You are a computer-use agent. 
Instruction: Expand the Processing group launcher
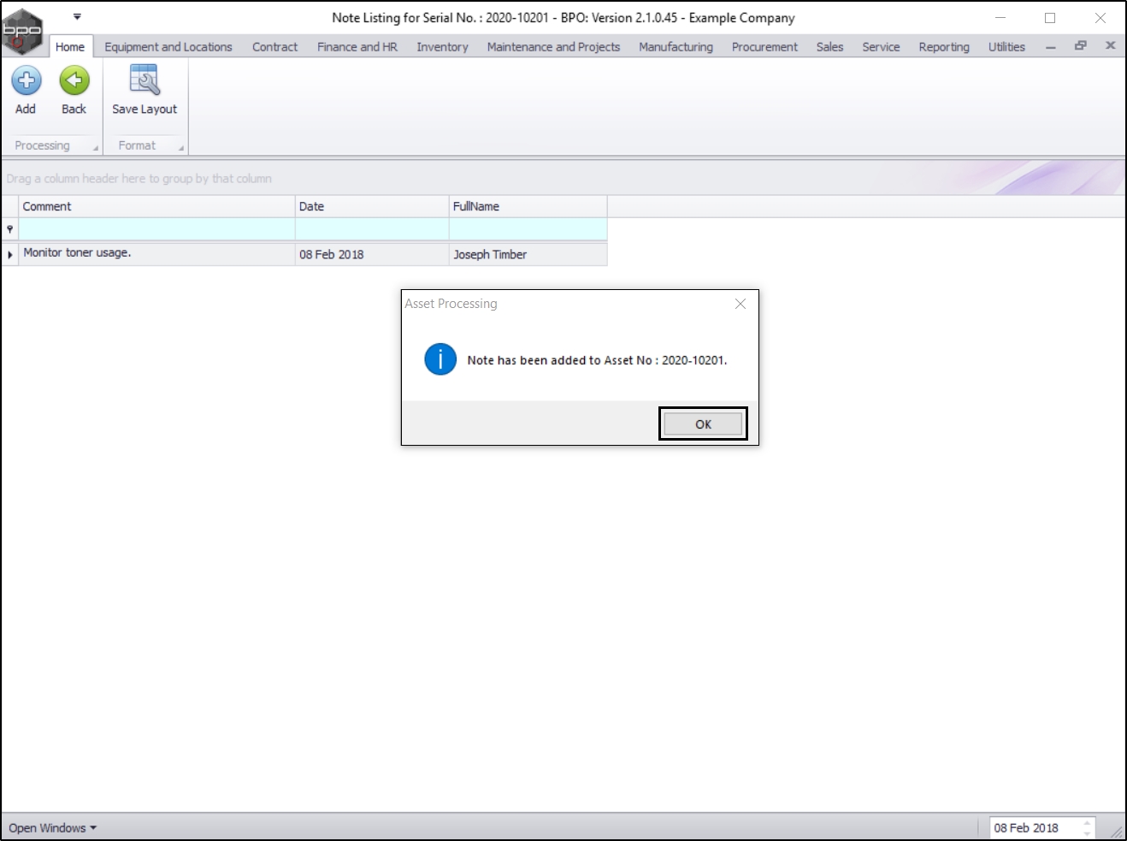pos(95,149)
